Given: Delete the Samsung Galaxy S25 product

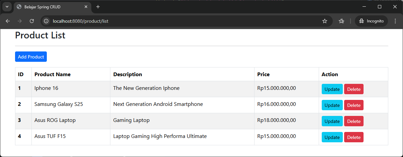Looking at the screenshot, I should [354, 105].
